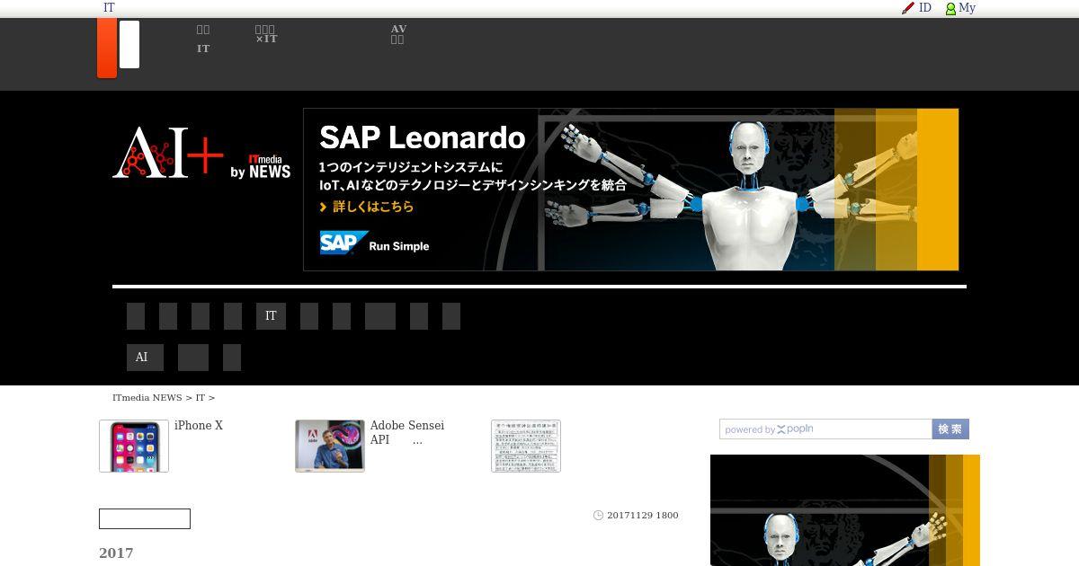Open the iPhone X article link
Screen dimensions: 1079x566
point(199,426)
